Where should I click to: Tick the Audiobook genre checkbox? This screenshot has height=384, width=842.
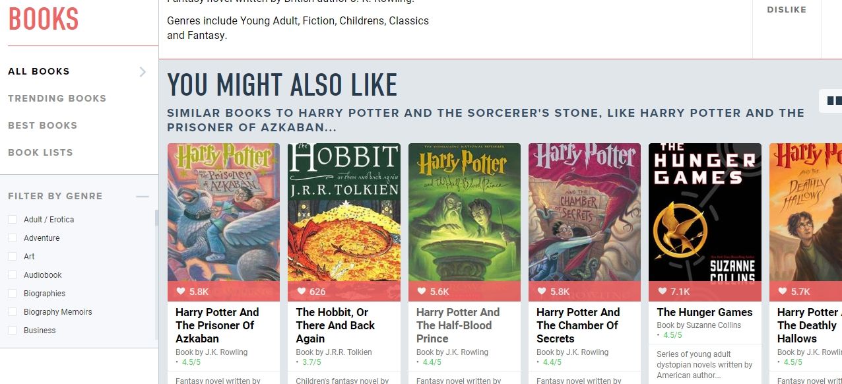12,275
